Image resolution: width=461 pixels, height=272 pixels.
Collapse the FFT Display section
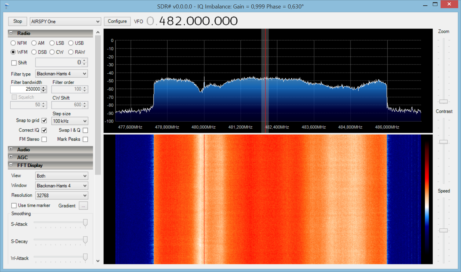click(x=11, y=165)
